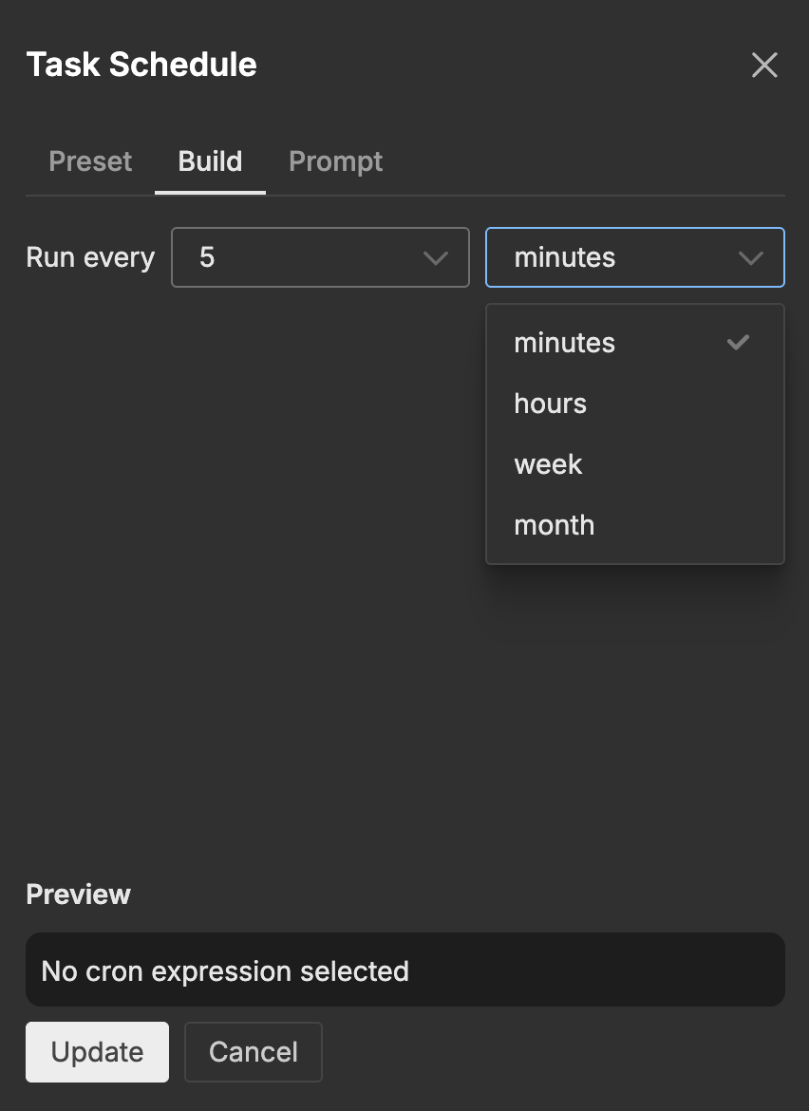809x1111 pixels.
Task: Click the checkmark beside the minutes option
Action: tap(738, 343)
